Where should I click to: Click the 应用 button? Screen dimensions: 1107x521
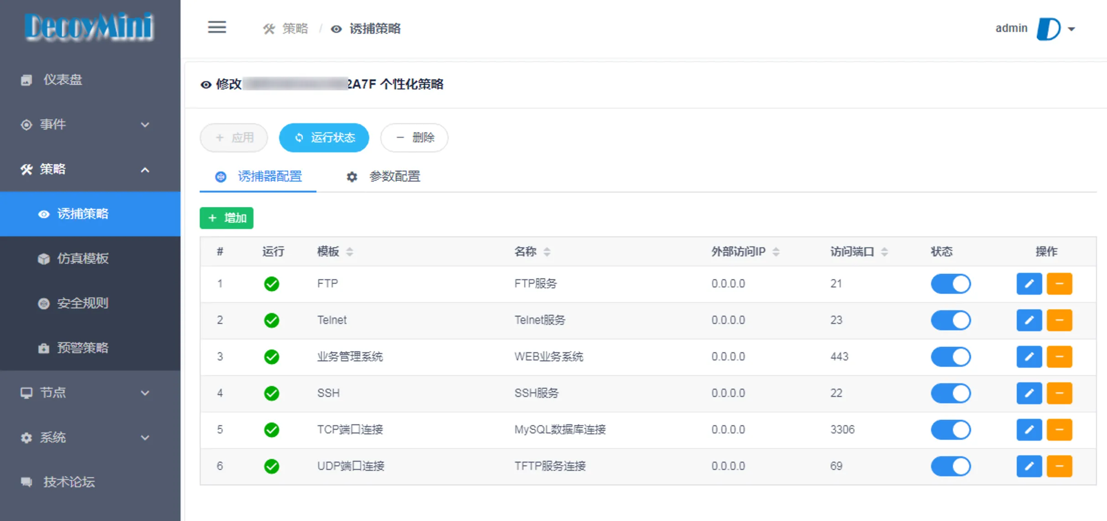click(234, 137)
